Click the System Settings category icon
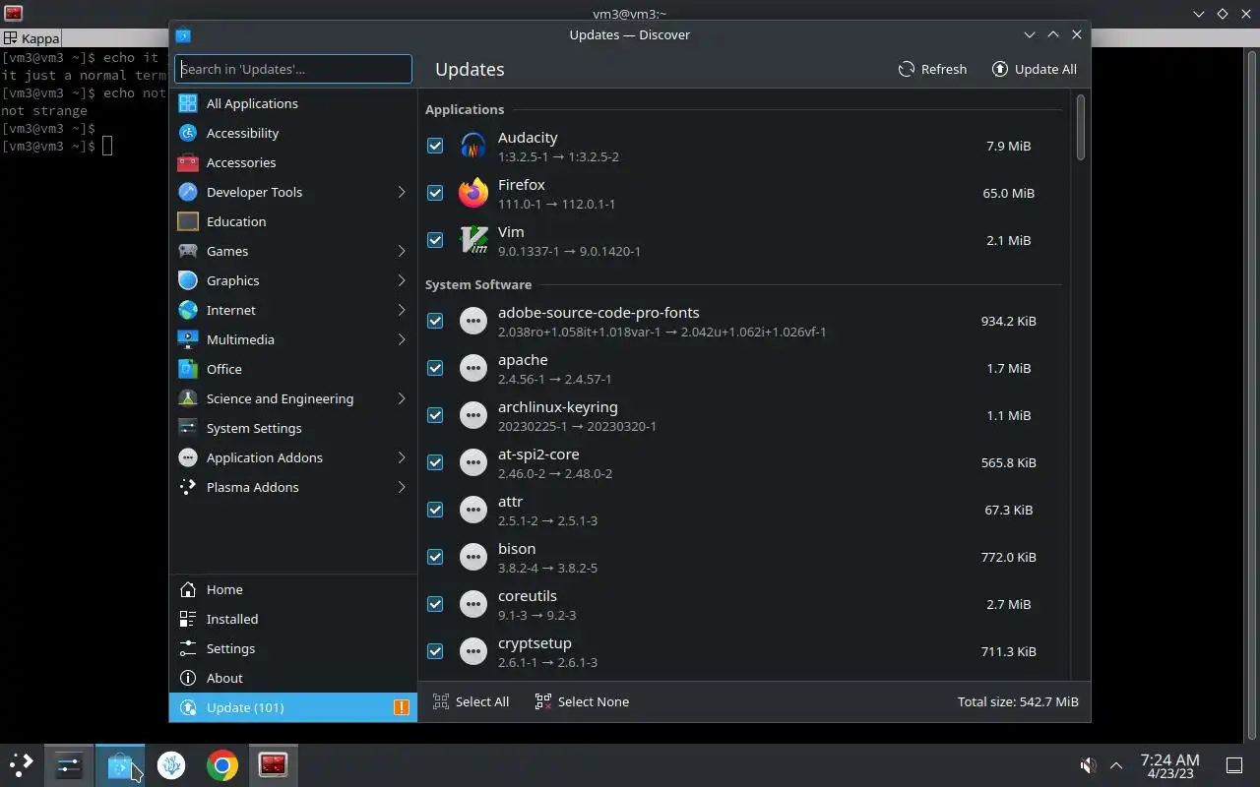This screenshot has width=1260, height=787. tap(188, 428)
